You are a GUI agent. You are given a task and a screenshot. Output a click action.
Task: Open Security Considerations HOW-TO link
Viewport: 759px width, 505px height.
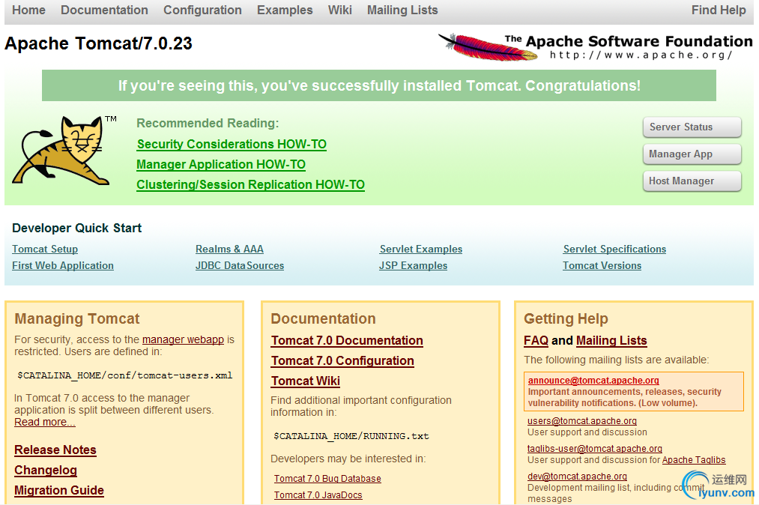(232, 145)
